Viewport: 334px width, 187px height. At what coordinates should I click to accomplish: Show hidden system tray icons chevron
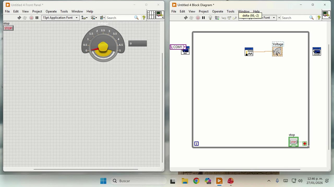[269, 181]
